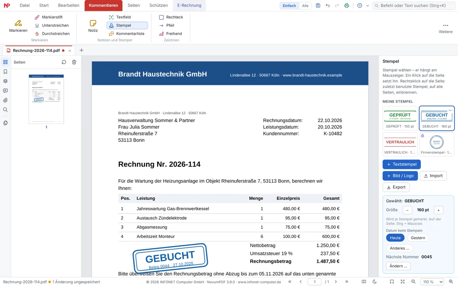458x286 pixels.
Task: Choose the Freihand drawing tool
Action: 170,34
